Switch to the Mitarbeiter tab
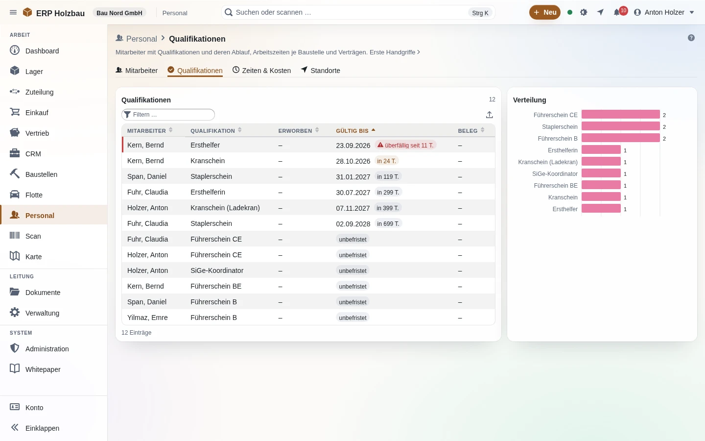This screenshot has width=705, height=441. click(137, 71)
